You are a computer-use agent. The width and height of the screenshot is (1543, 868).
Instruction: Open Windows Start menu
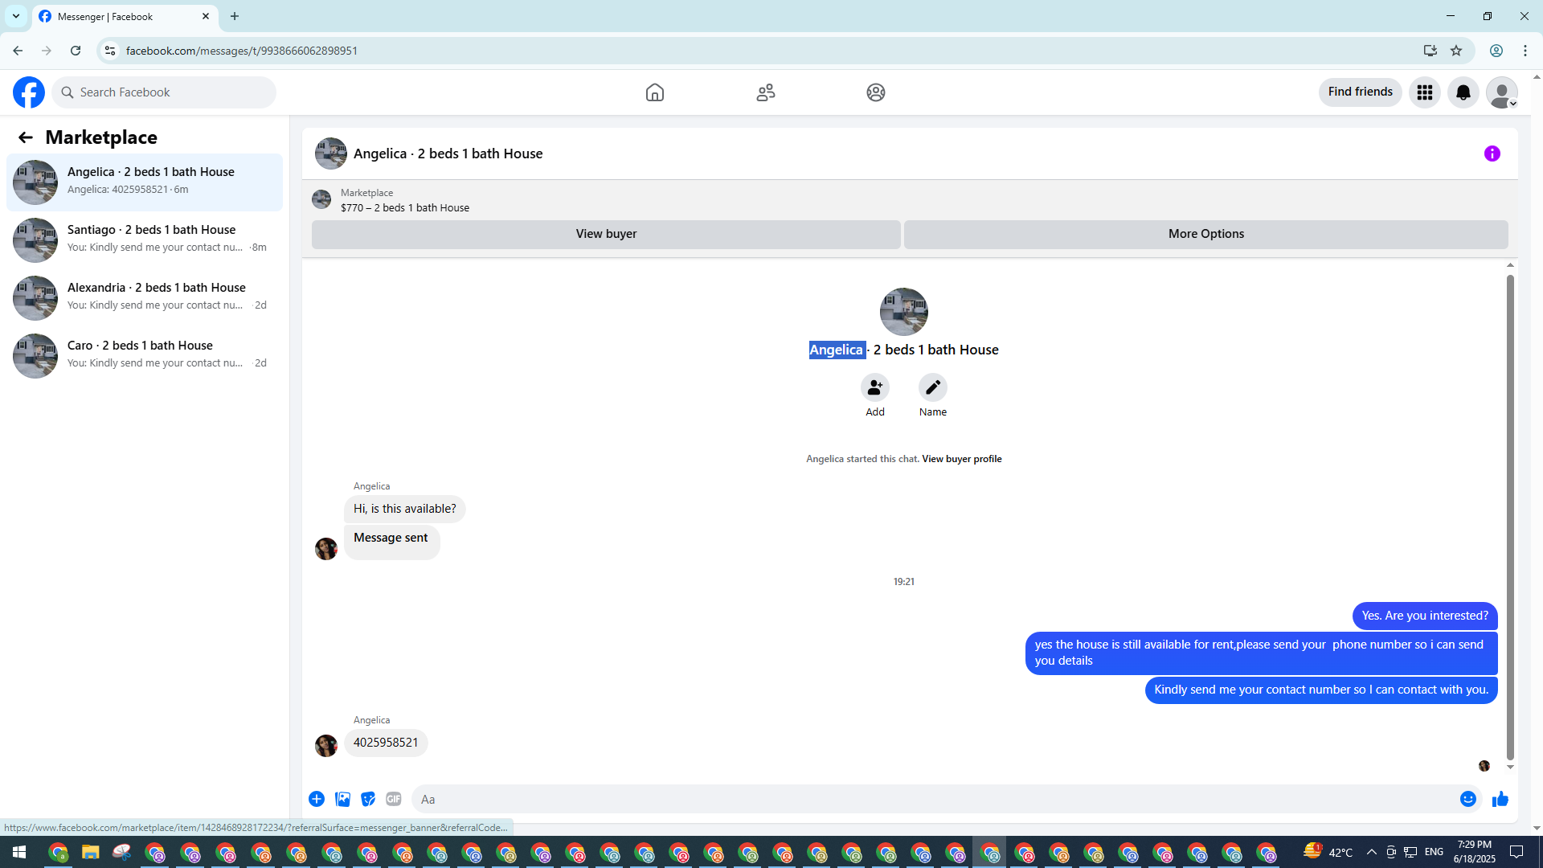[x=19, y=852]
